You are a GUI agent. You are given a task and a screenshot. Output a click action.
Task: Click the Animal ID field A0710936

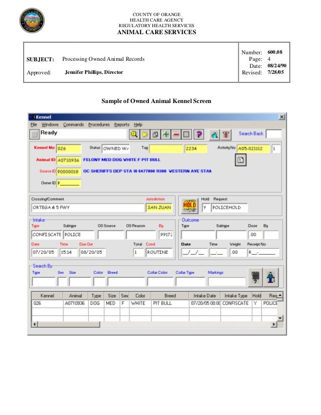(68, 160)
